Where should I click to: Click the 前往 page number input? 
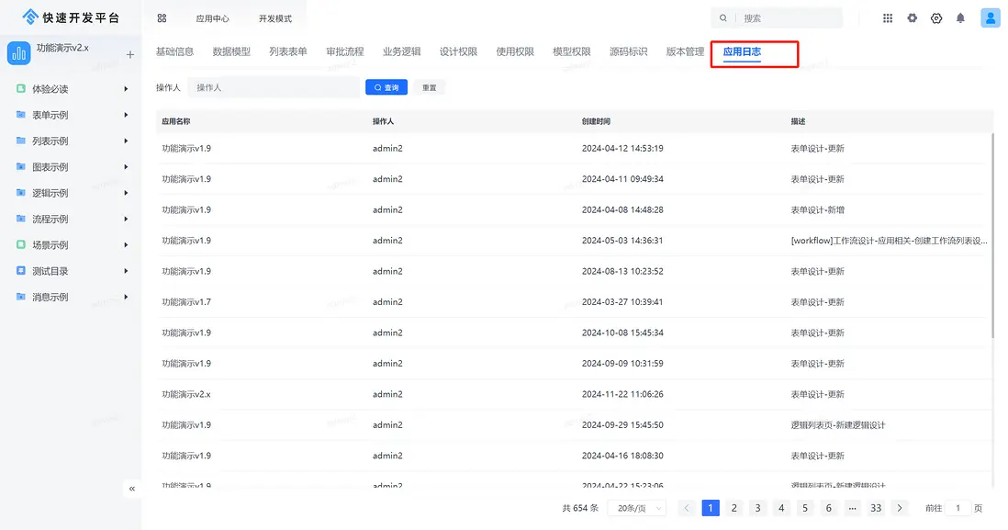click(958, 508)
